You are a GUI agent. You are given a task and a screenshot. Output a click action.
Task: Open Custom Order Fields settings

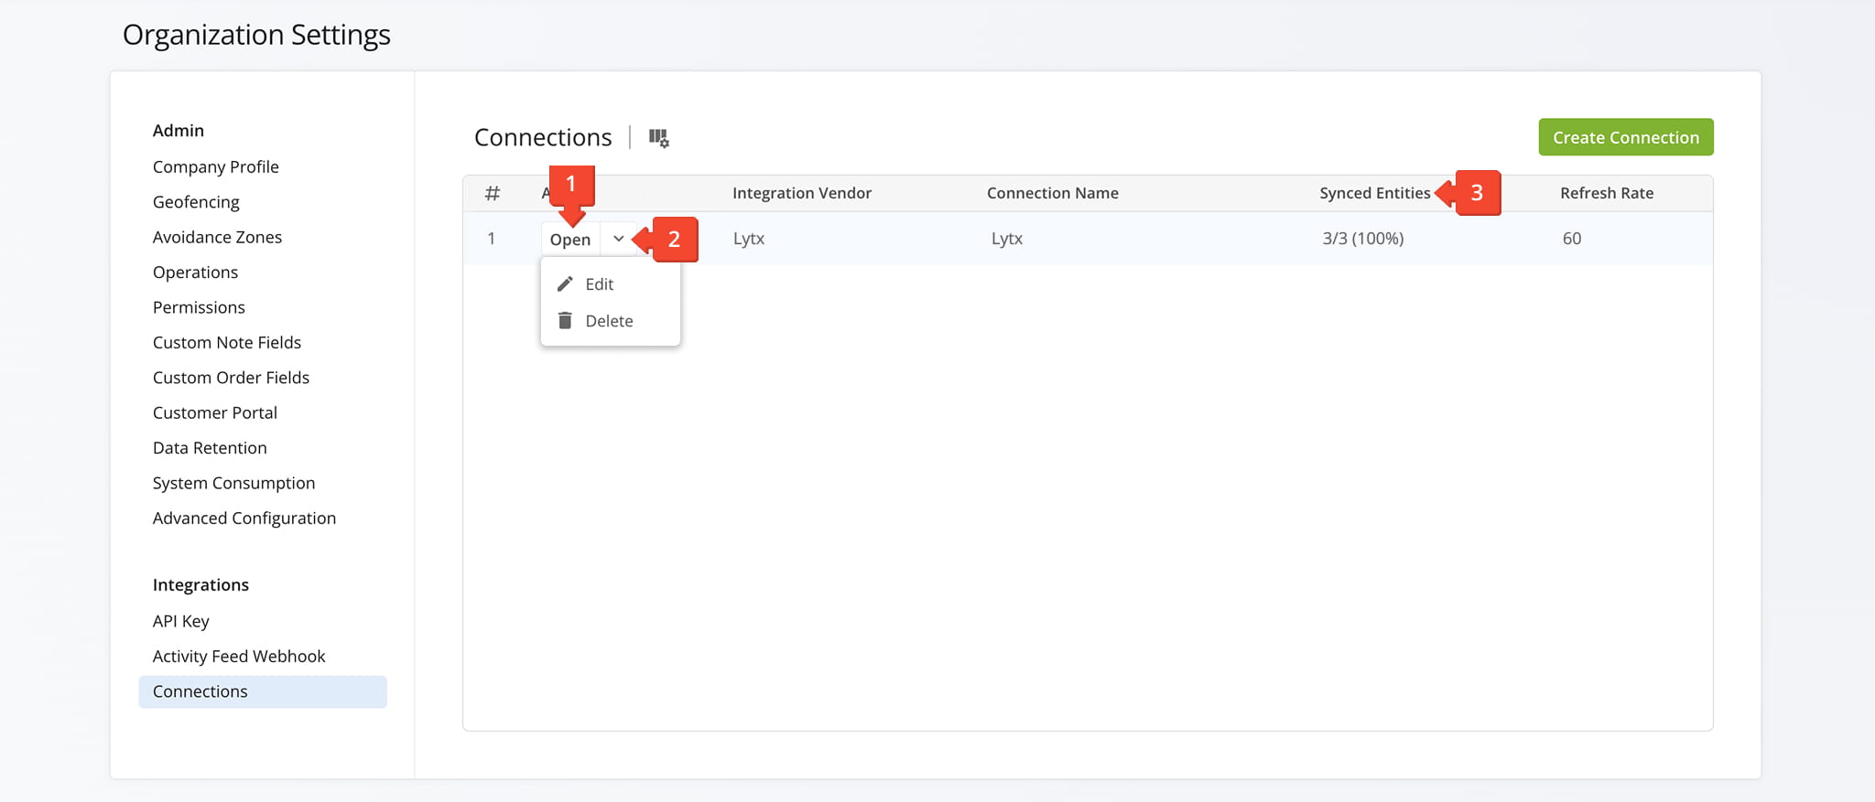[231, 378]
